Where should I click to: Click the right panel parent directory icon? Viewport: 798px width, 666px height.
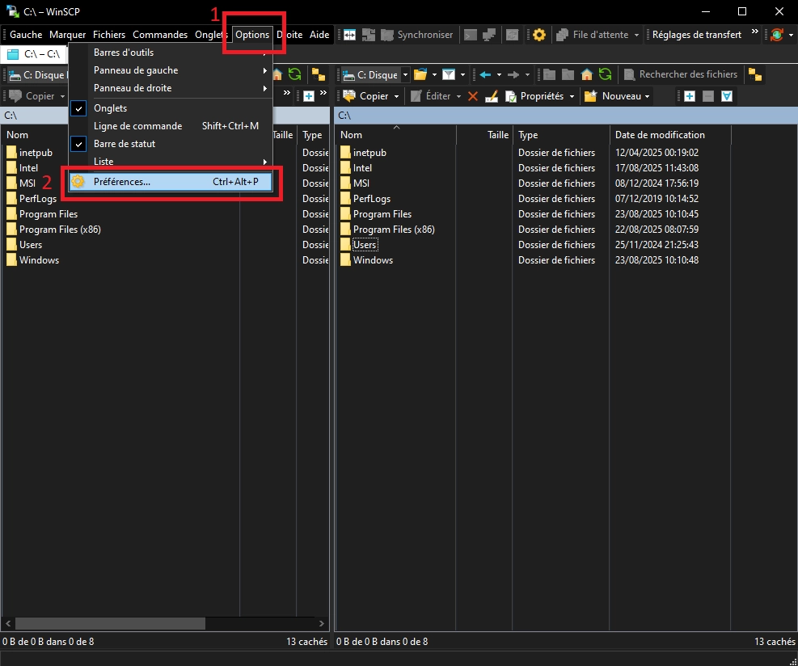click(x=549, y=75)
